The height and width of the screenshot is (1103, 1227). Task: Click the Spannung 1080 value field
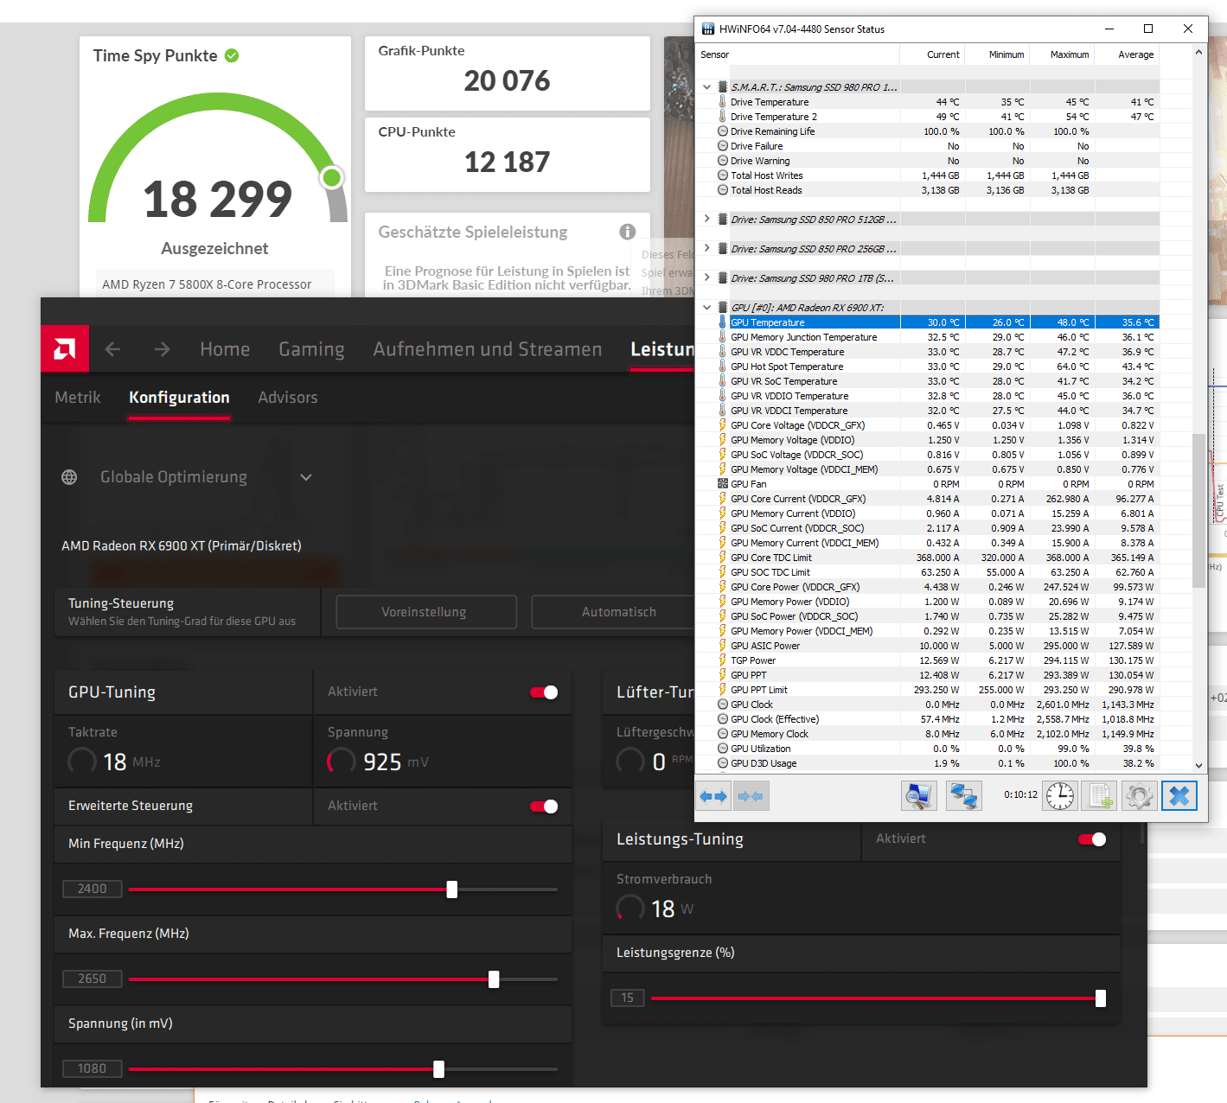click(93, 1068)
